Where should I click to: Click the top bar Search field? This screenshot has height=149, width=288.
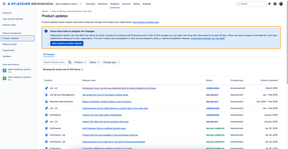(251, 4)
